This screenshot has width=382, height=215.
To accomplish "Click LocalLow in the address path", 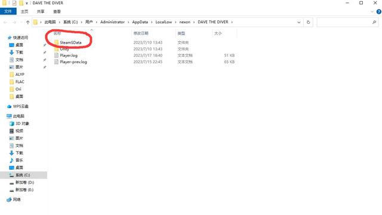I will 164,22.
